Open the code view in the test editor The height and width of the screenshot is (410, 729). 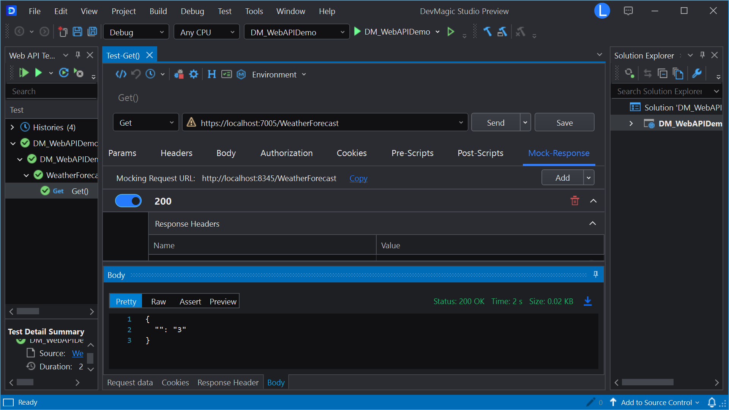(121, 74)
